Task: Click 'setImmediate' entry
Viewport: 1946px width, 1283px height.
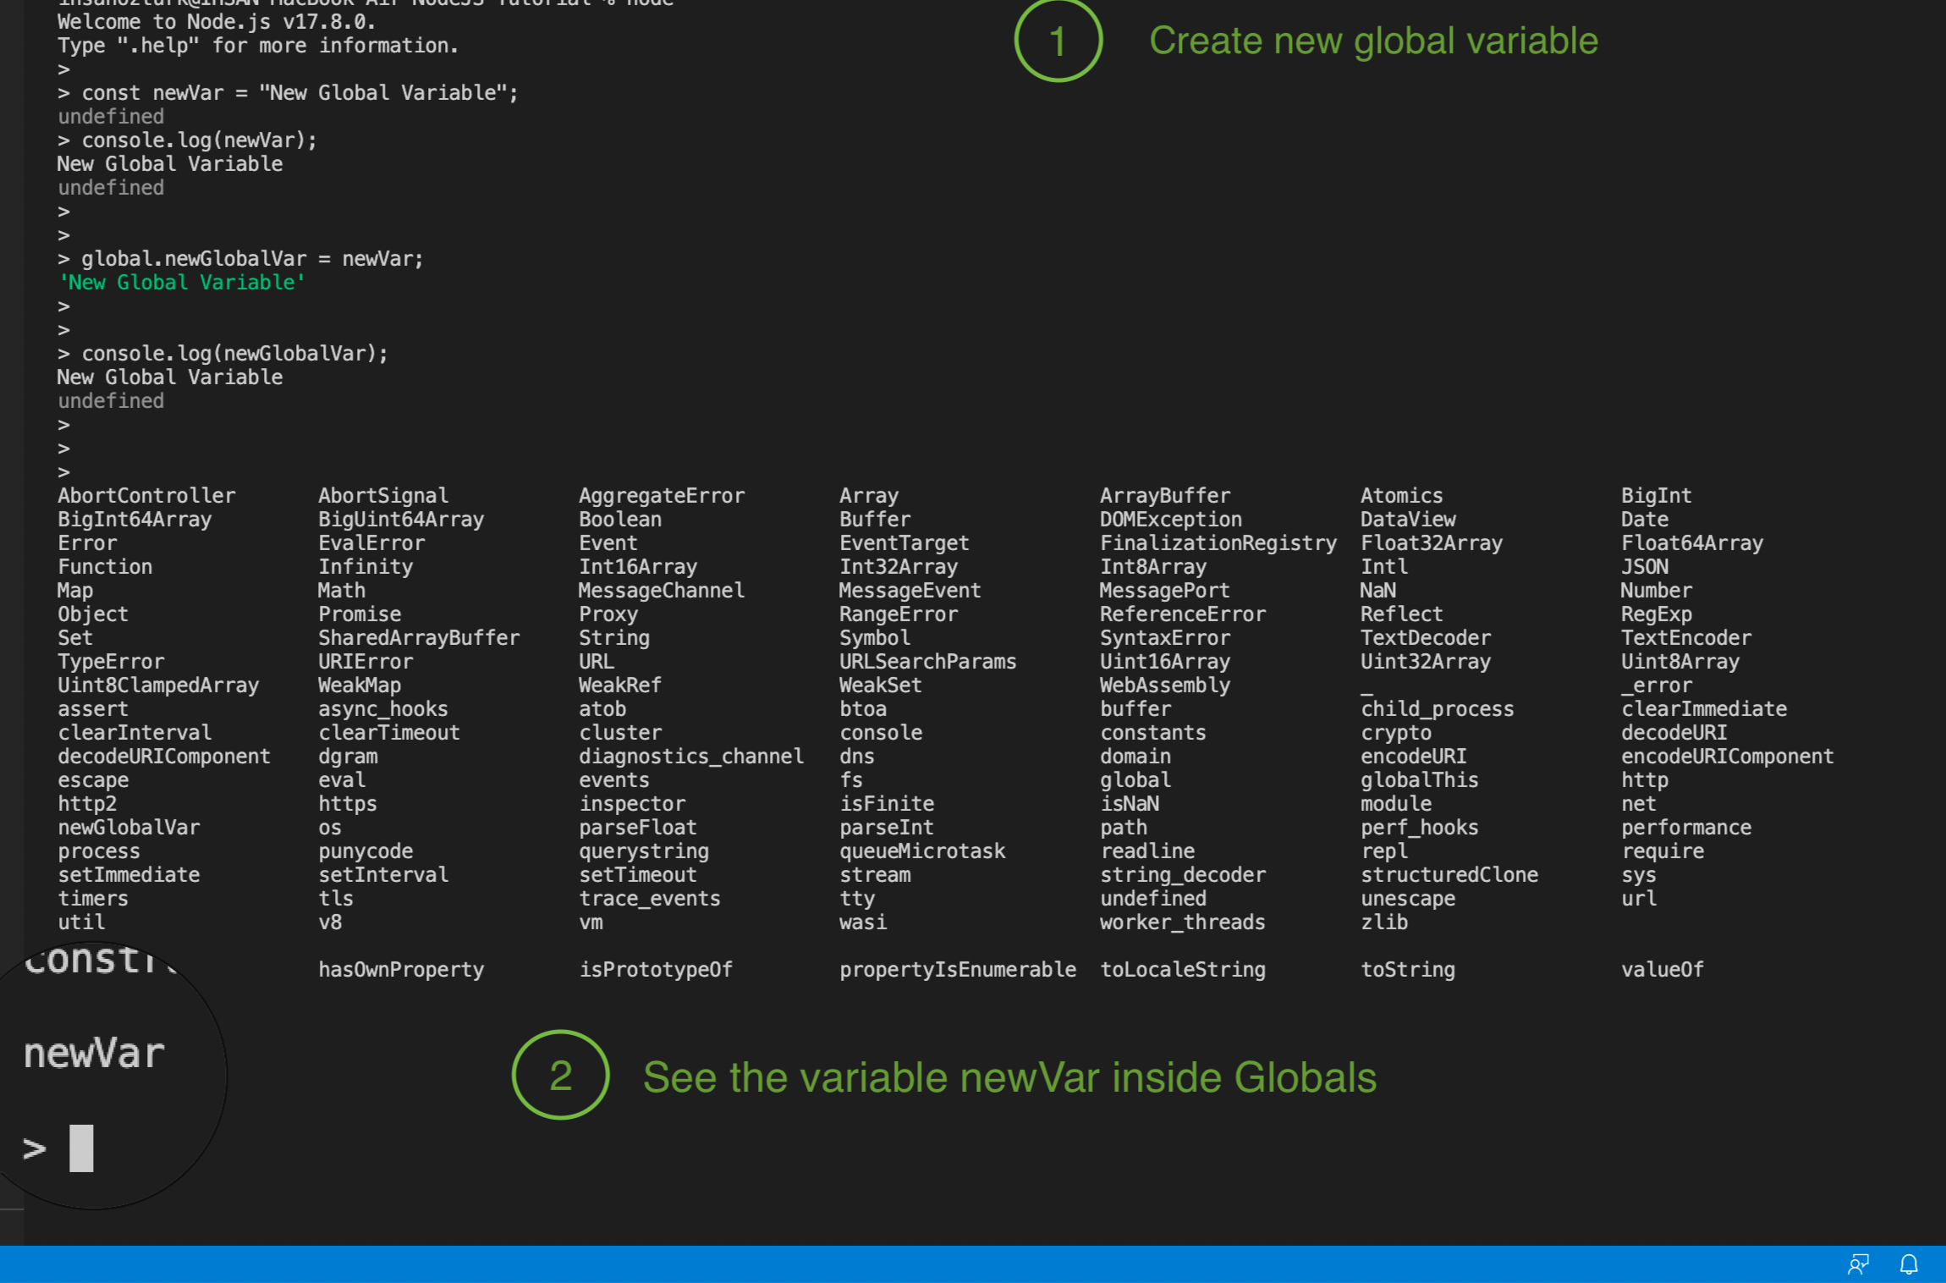Action: (129, 875)
